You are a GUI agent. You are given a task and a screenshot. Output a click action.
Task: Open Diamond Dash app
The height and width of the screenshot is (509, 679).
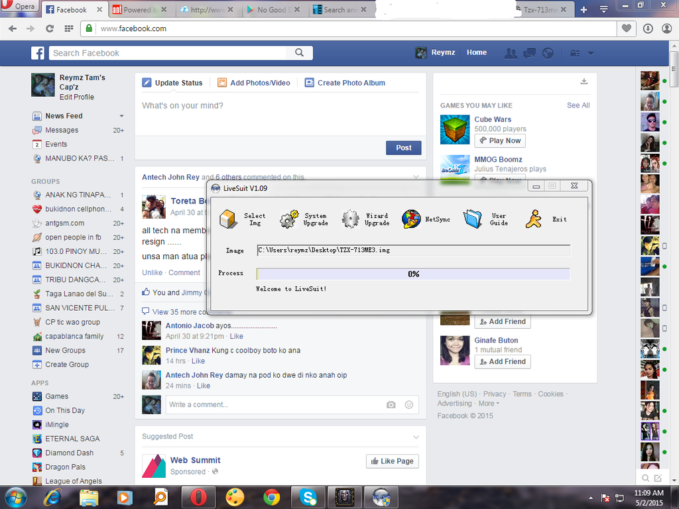(69, 453)
